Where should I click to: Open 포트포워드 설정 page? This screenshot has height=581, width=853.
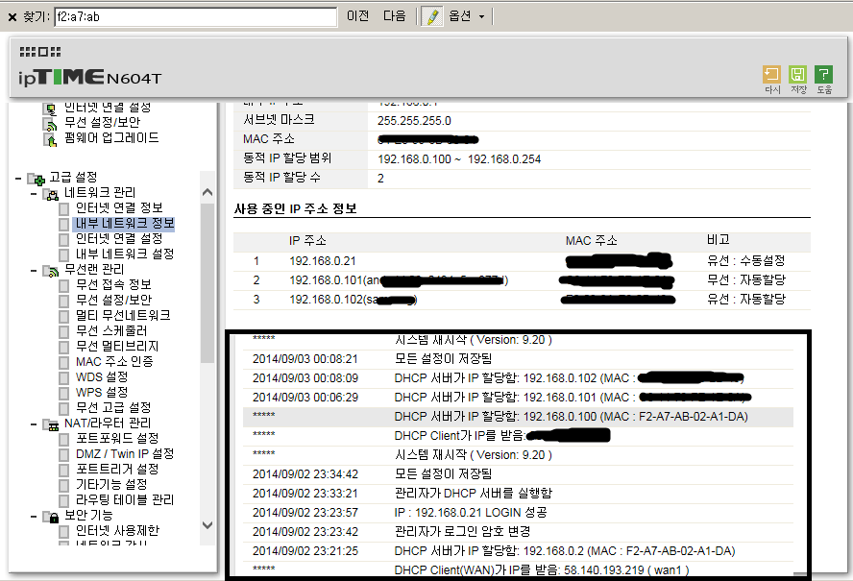pyautogui.click(x=117, y=439)
